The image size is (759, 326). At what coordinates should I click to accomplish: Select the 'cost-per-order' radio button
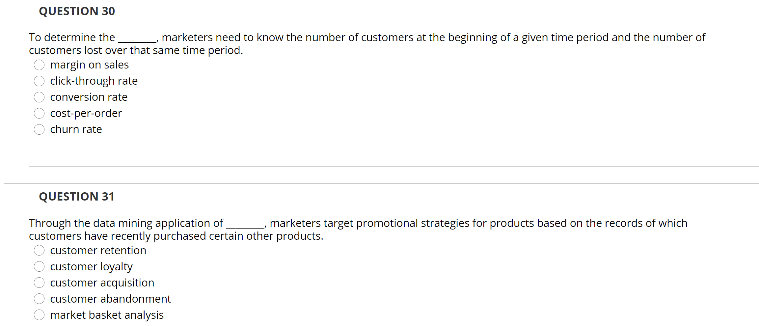tap(39, 113)
